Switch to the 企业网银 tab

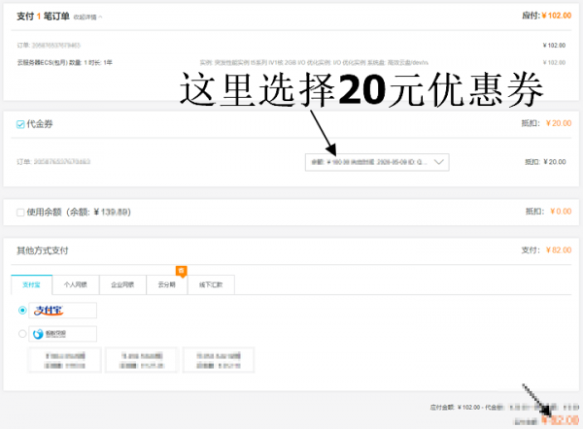point(122,285)
